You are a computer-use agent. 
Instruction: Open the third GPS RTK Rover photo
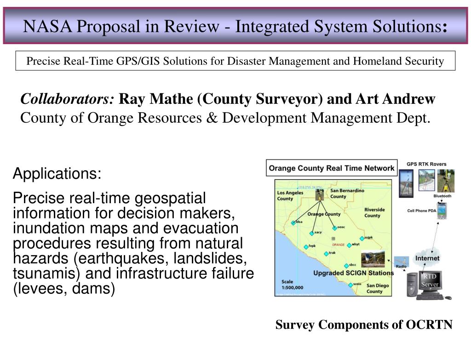pos(446,181)
